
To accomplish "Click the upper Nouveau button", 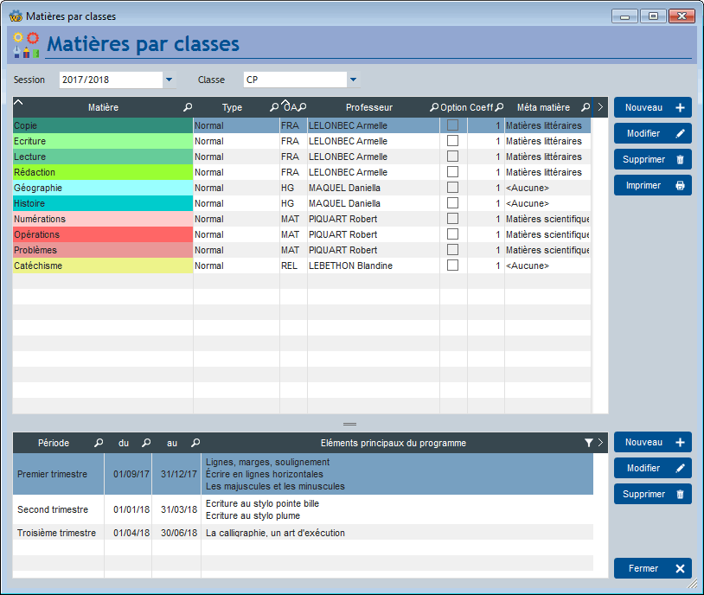I will [x=652, y=108].
